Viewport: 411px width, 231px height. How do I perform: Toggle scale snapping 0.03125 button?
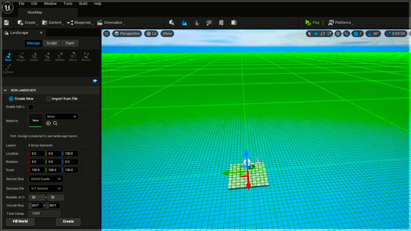pos(396,34)
